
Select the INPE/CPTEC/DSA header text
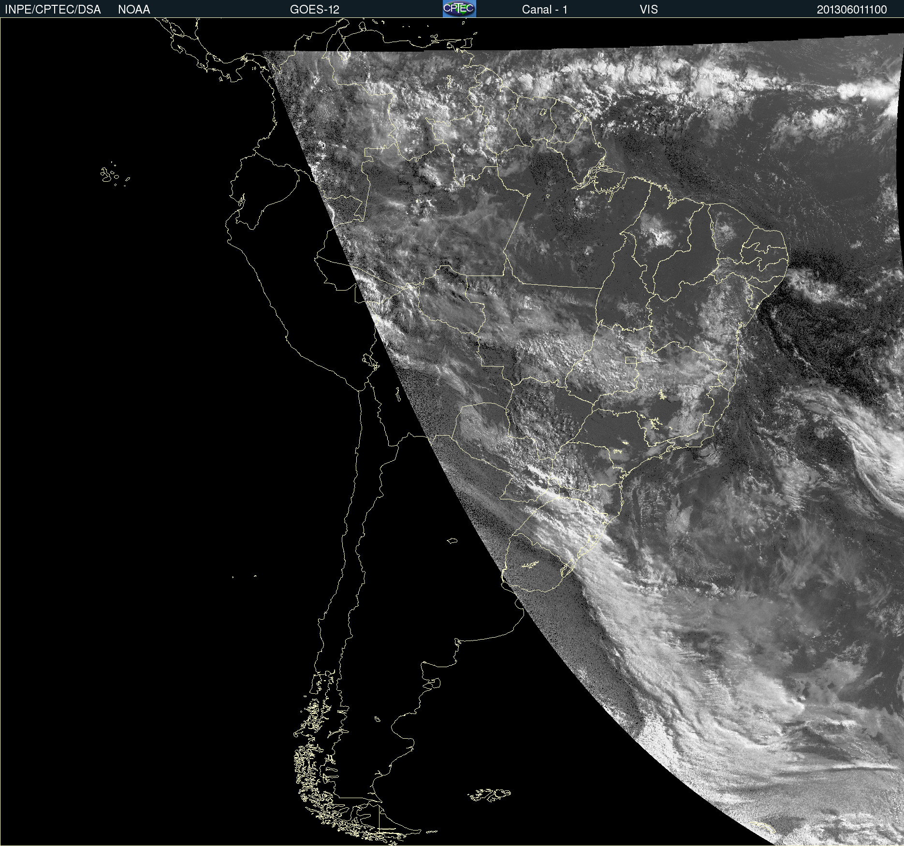pyautogui.click(x=53, y=10)
